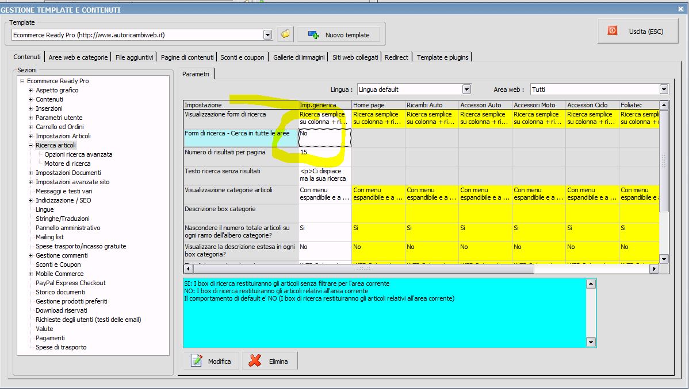
Task: Select the Valute tree item
Action: pos(44,329)
